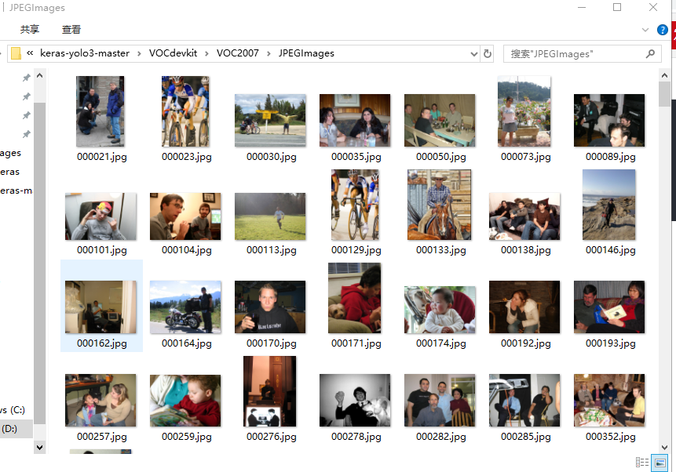Select 000352.jpg thumbnail
The height and width of the screenshot is (472, 676).
(x=609, y=401)
